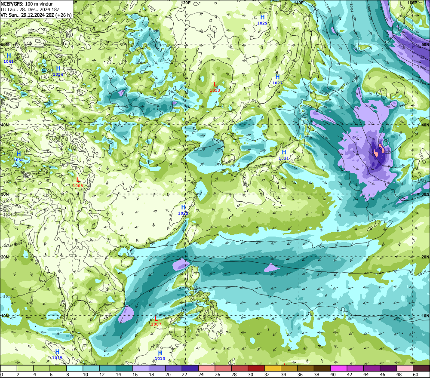
Task: Click the red 28–30 legend swatch
Action: click(x=240, y=368)
